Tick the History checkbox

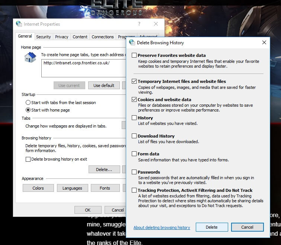tap(134, 117)
